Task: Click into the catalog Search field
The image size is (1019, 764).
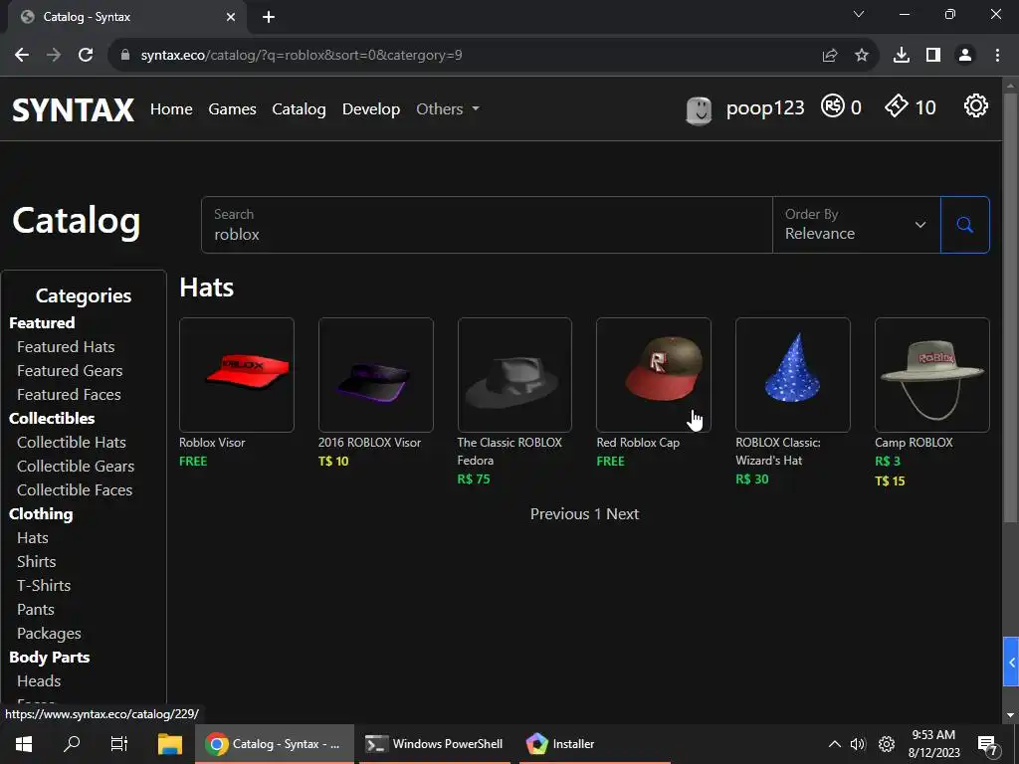Action: 487,225
